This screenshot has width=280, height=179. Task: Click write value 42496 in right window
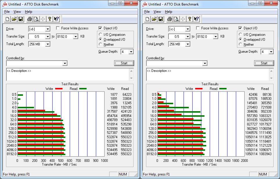tap(253, 94)
